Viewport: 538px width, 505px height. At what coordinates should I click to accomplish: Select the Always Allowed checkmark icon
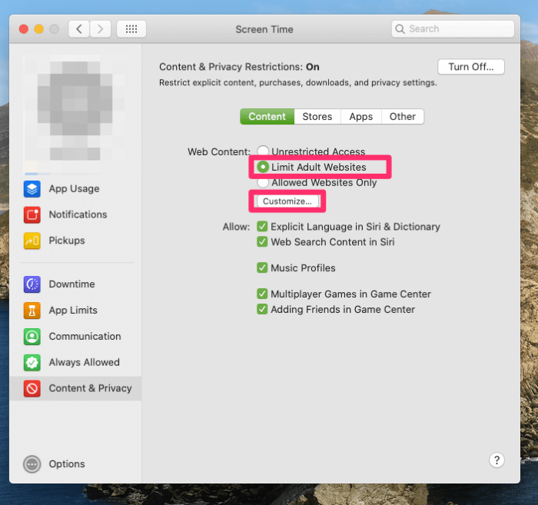coord(32,362)
